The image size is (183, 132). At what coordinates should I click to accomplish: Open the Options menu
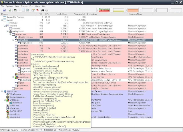point(9,6)
